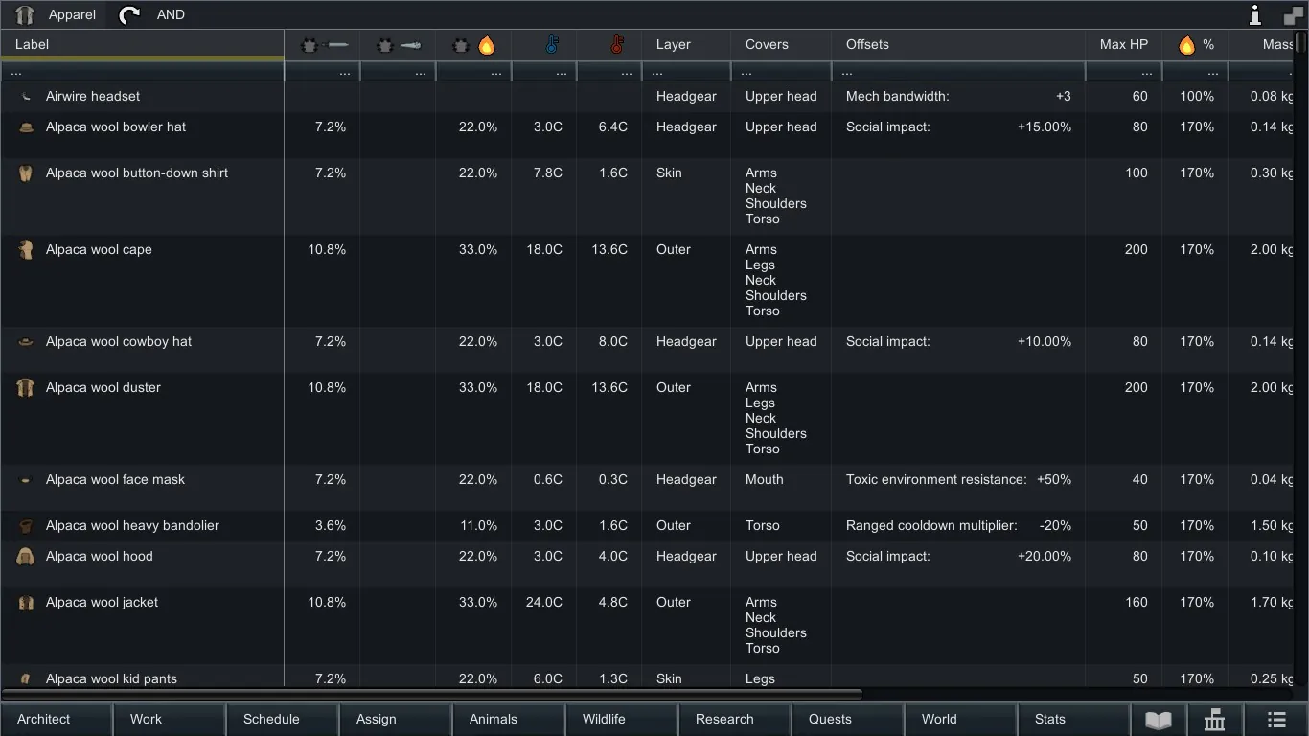Viewport: 1309px width, 736px height.
Task: Sort by blunt armor column icon
Action: [x=398, y=45]
